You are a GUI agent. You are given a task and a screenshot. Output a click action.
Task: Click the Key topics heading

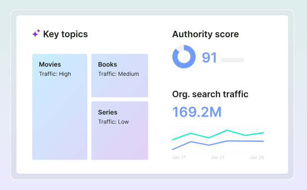(66, 34)
